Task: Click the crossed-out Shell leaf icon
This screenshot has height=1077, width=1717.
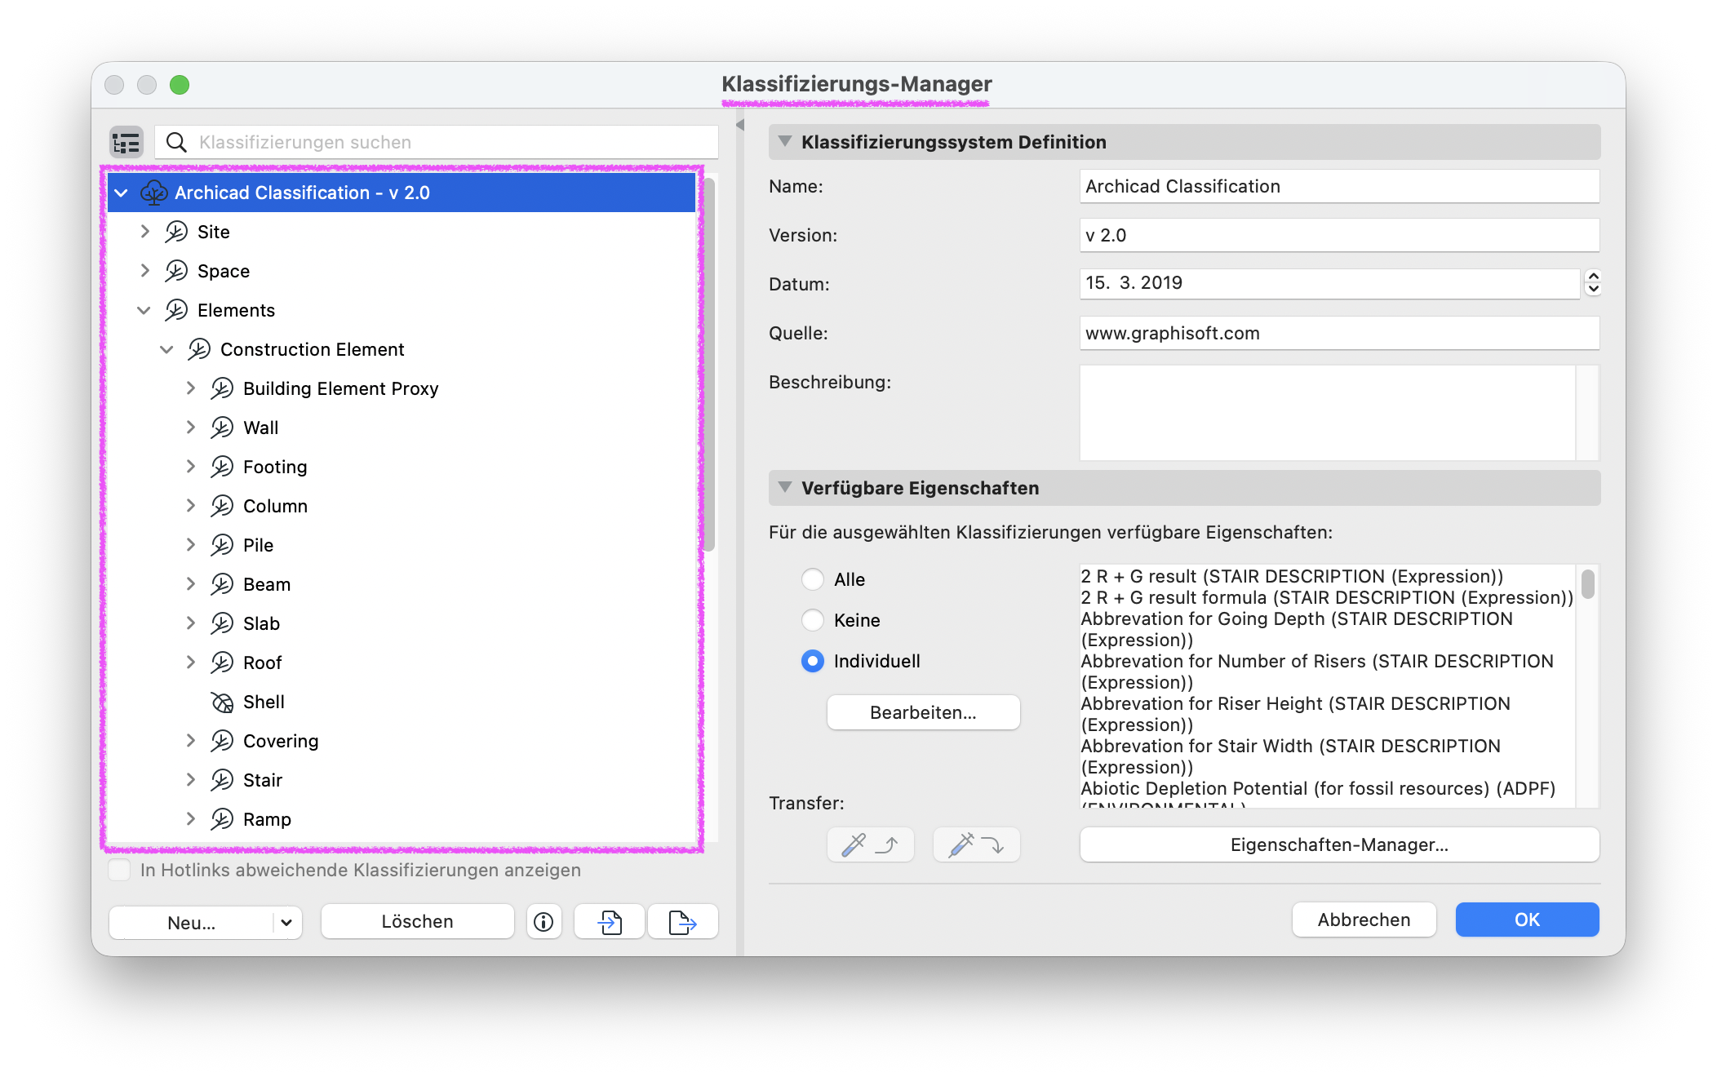Action: coord(222,702)
